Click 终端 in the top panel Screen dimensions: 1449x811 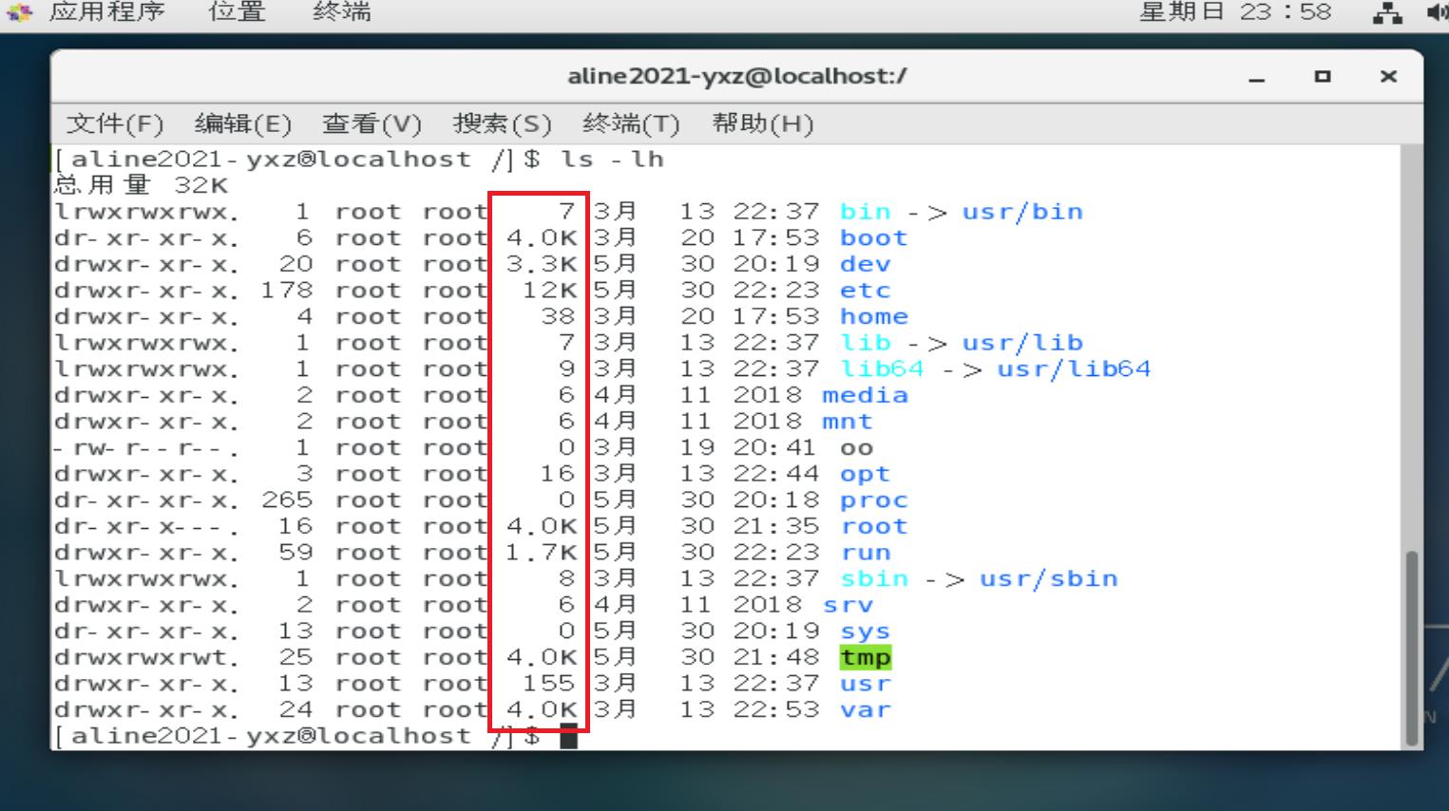point(341,12)
